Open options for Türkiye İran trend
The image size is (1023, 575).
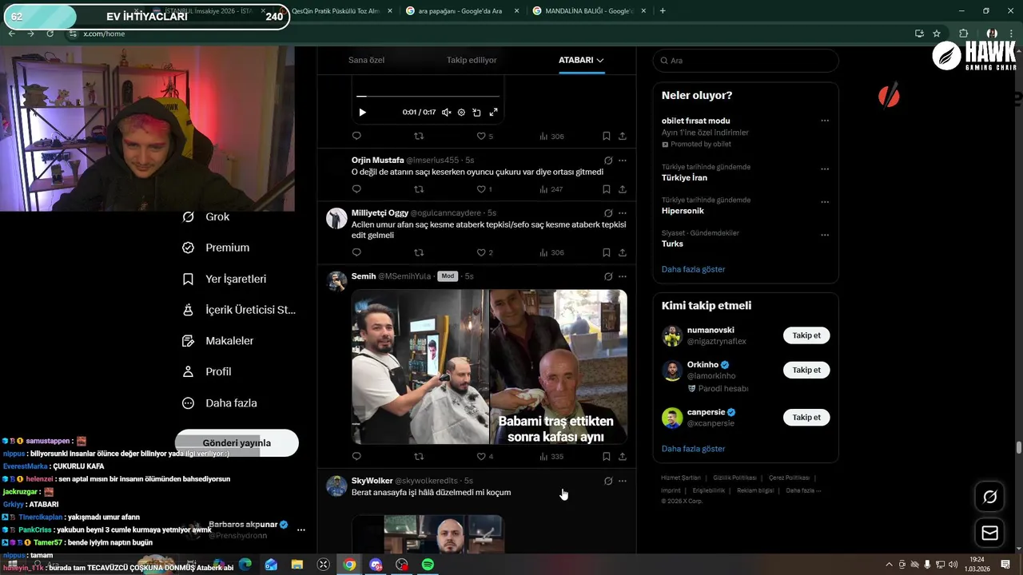(x=825, y=169)
